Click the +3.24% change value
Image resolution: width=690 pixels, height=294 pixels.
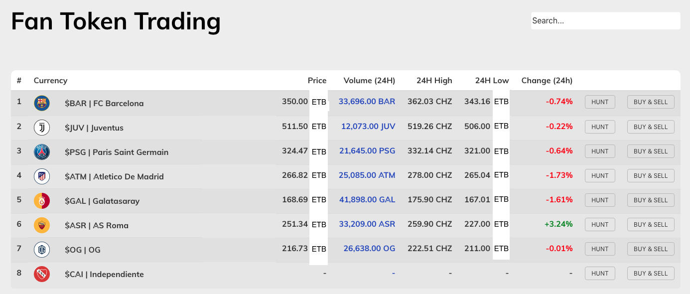pos(558,224)
